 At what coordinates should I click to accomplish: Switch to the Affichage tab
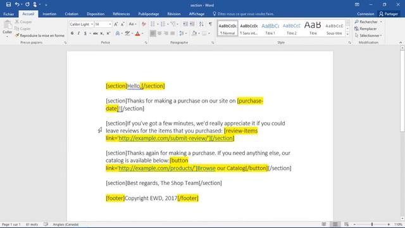point(197,14)
